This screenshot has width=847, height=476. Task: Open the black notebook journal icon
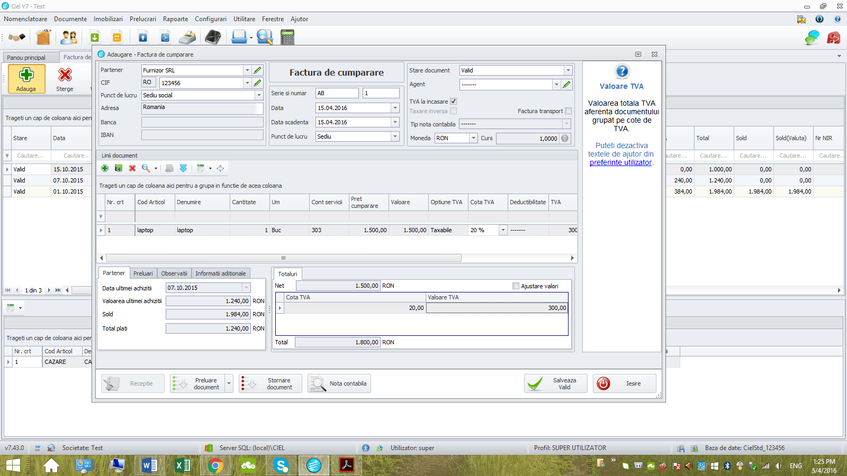point(213,38)
